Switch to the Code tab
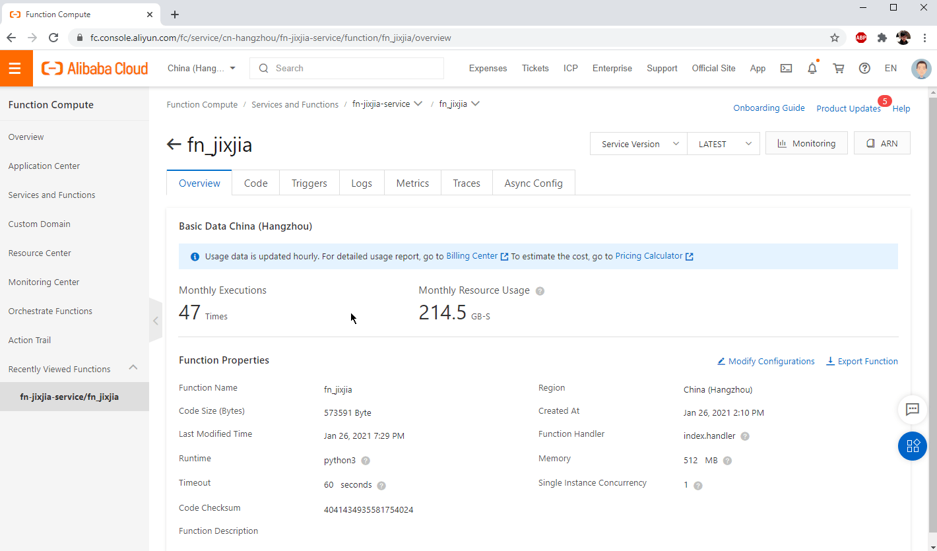Screen dimensions: 937x551 (x=256, y=183)
